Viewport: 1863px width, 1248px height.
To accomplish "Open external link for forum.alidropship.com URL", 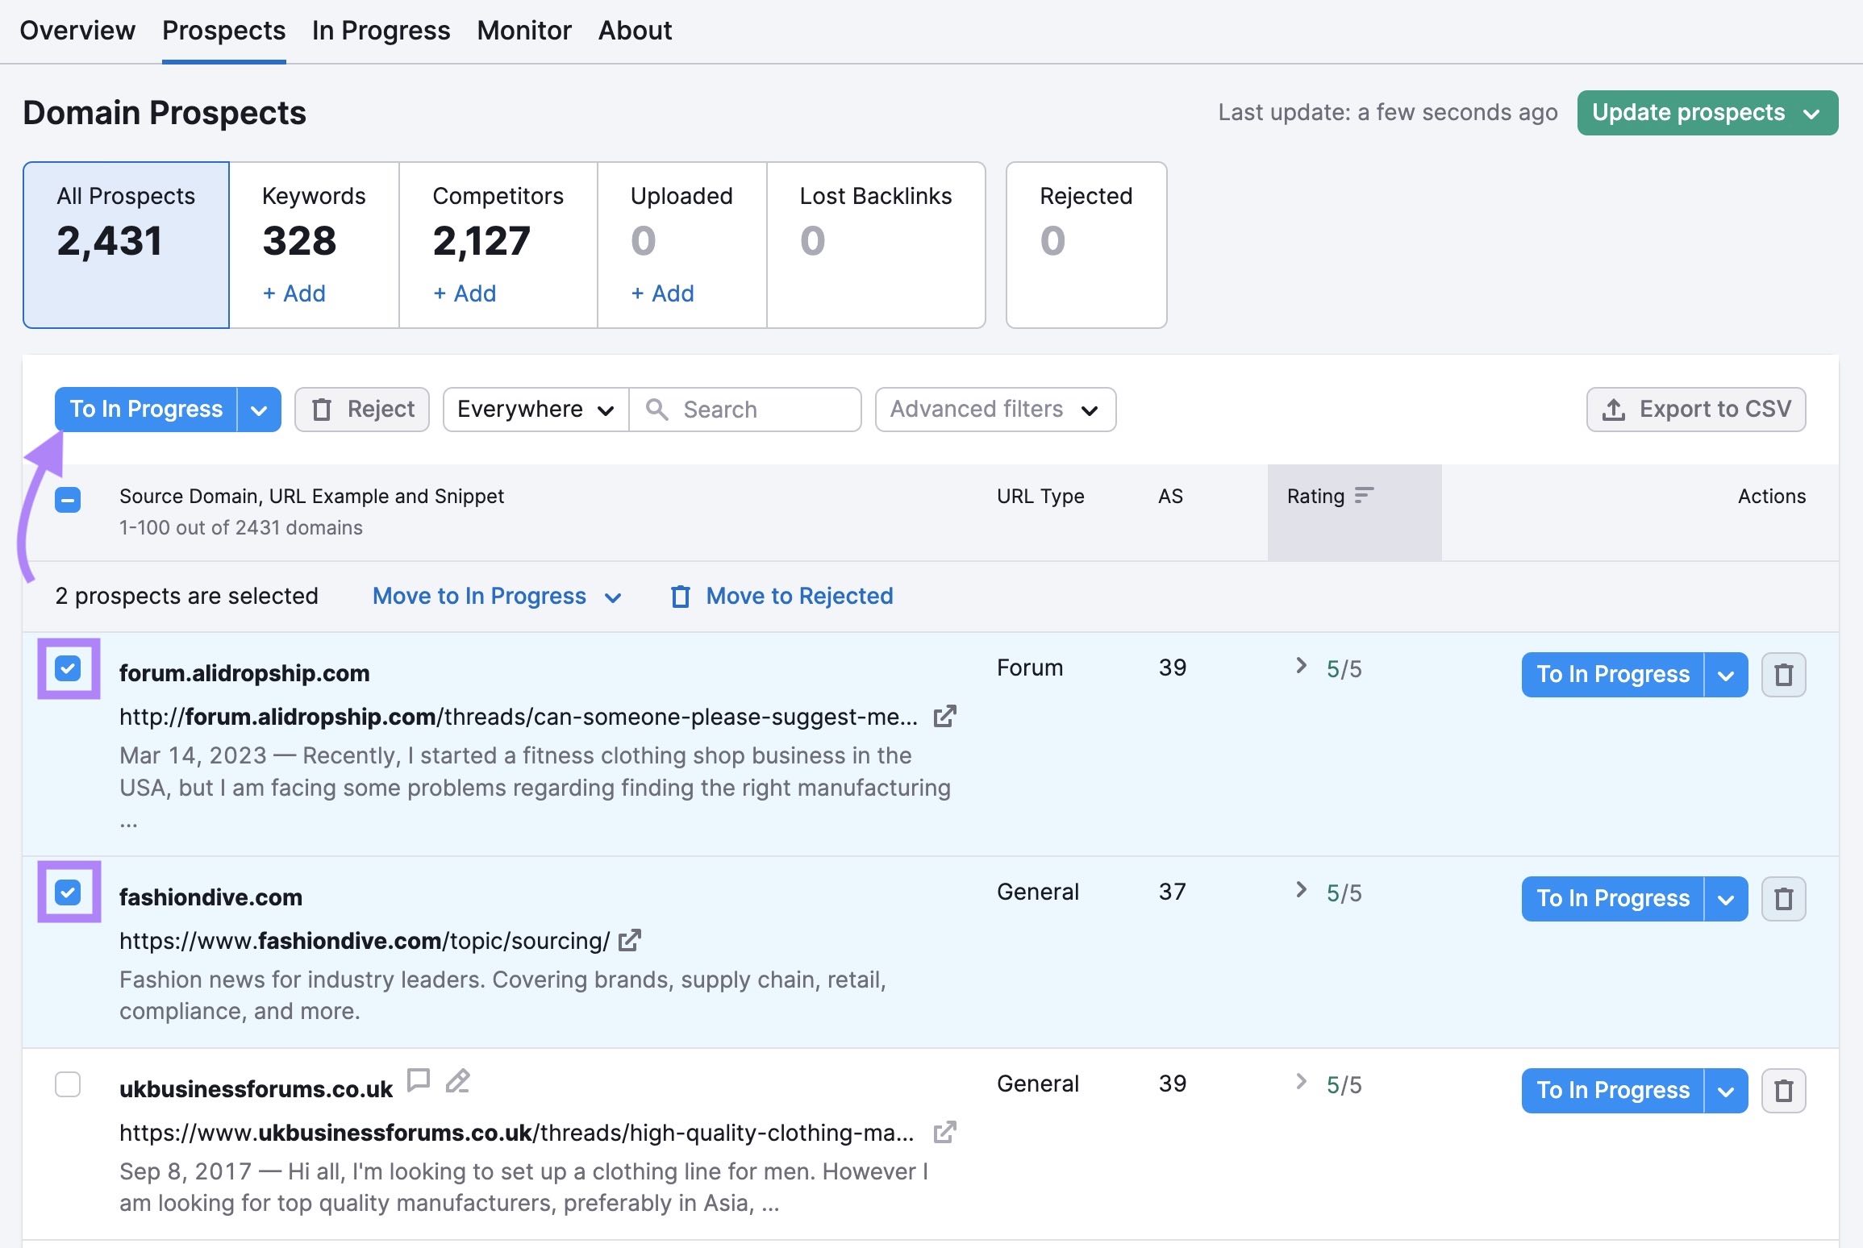I will (944, 716).
